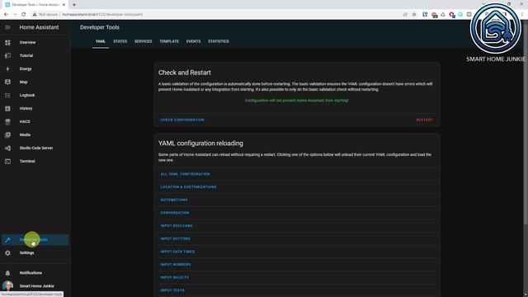Image resolution: width=528 pixels, height=297 pixels.
Task: Go to History in the sidebar
Action: [26, 108]
